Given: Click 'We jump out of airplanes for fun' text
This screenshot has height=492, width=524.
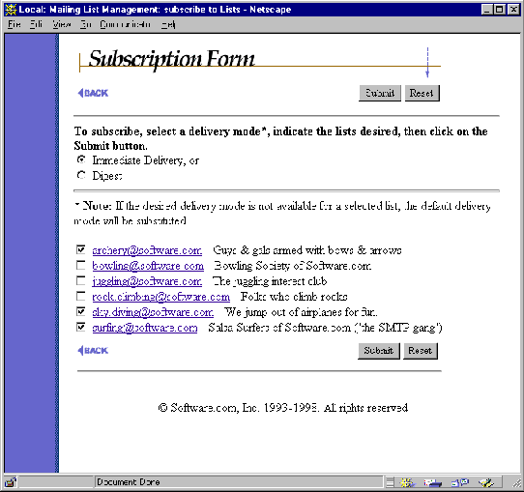Looking at the screenshot, I should 301,312.
